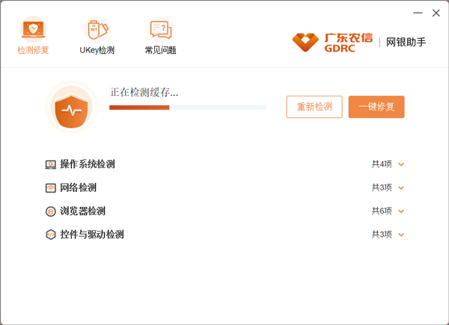Click the 正在检测缓存 status text
This screenshot has width=449, height=325.
[x=144, y=93]
